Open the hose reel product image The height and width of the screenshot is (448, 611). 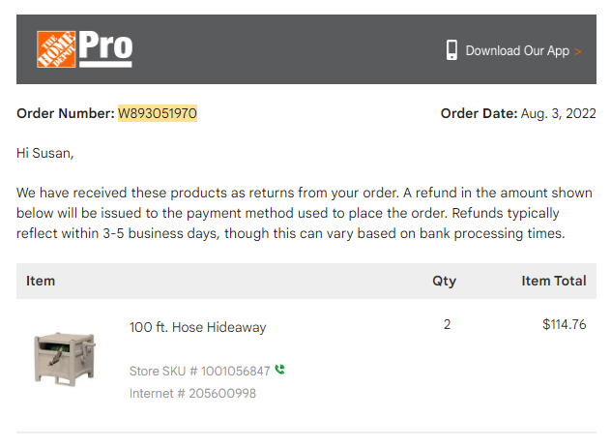pos(65,359)
